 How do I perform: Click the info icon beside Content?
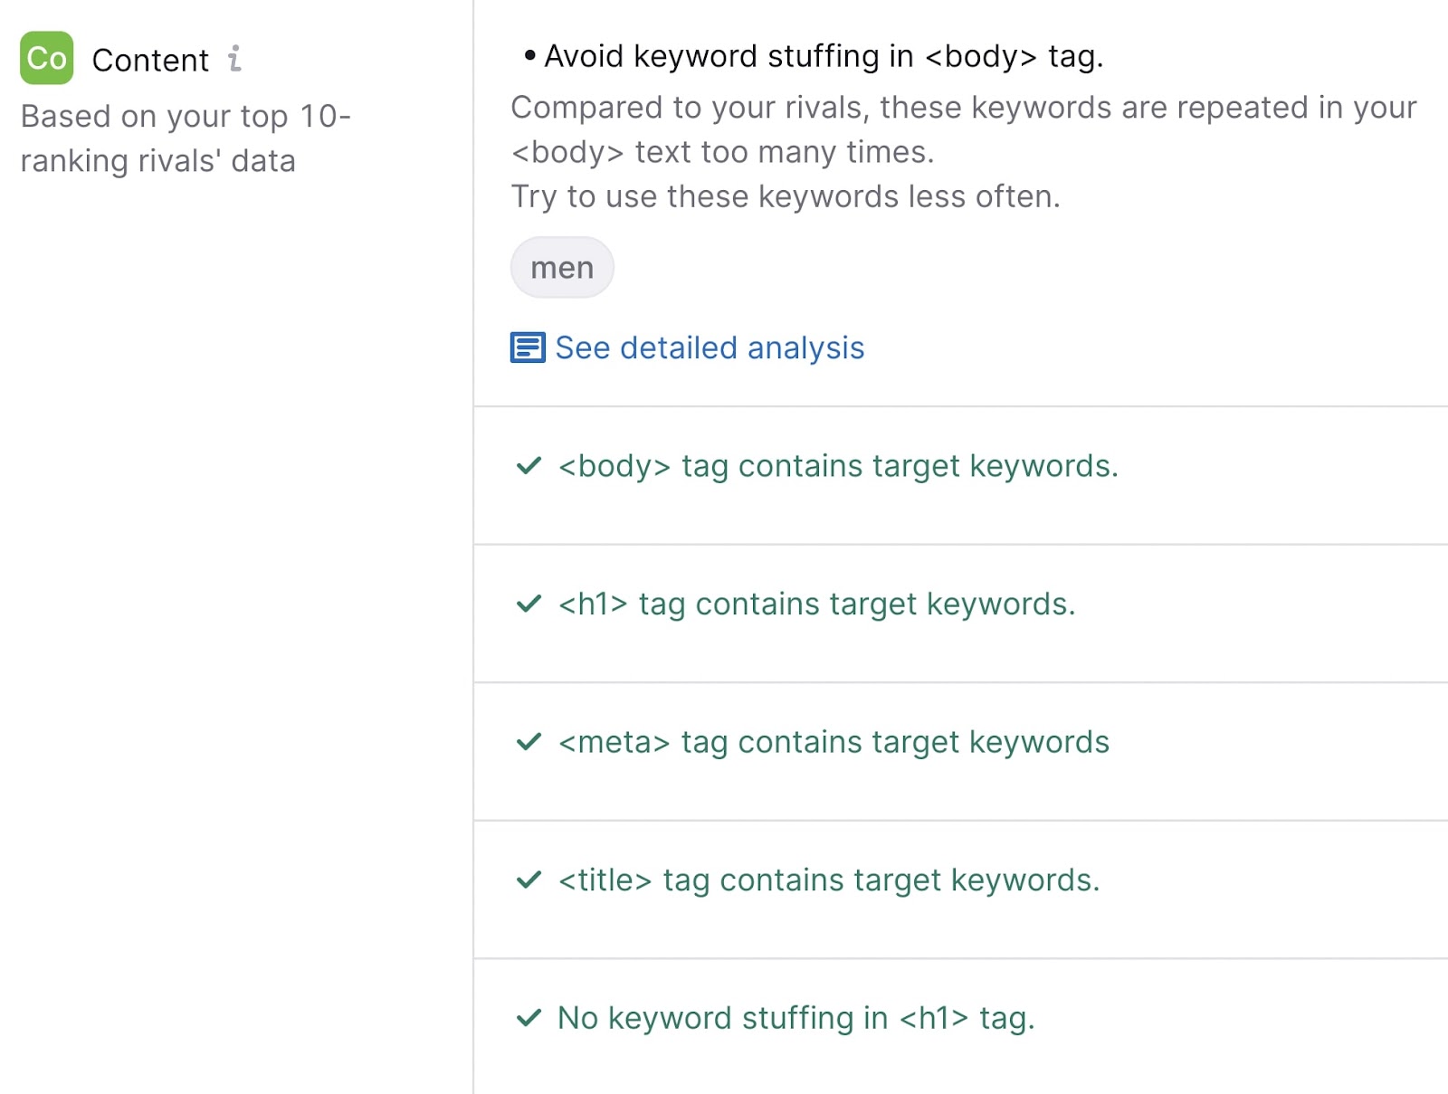tap(234, 58)
